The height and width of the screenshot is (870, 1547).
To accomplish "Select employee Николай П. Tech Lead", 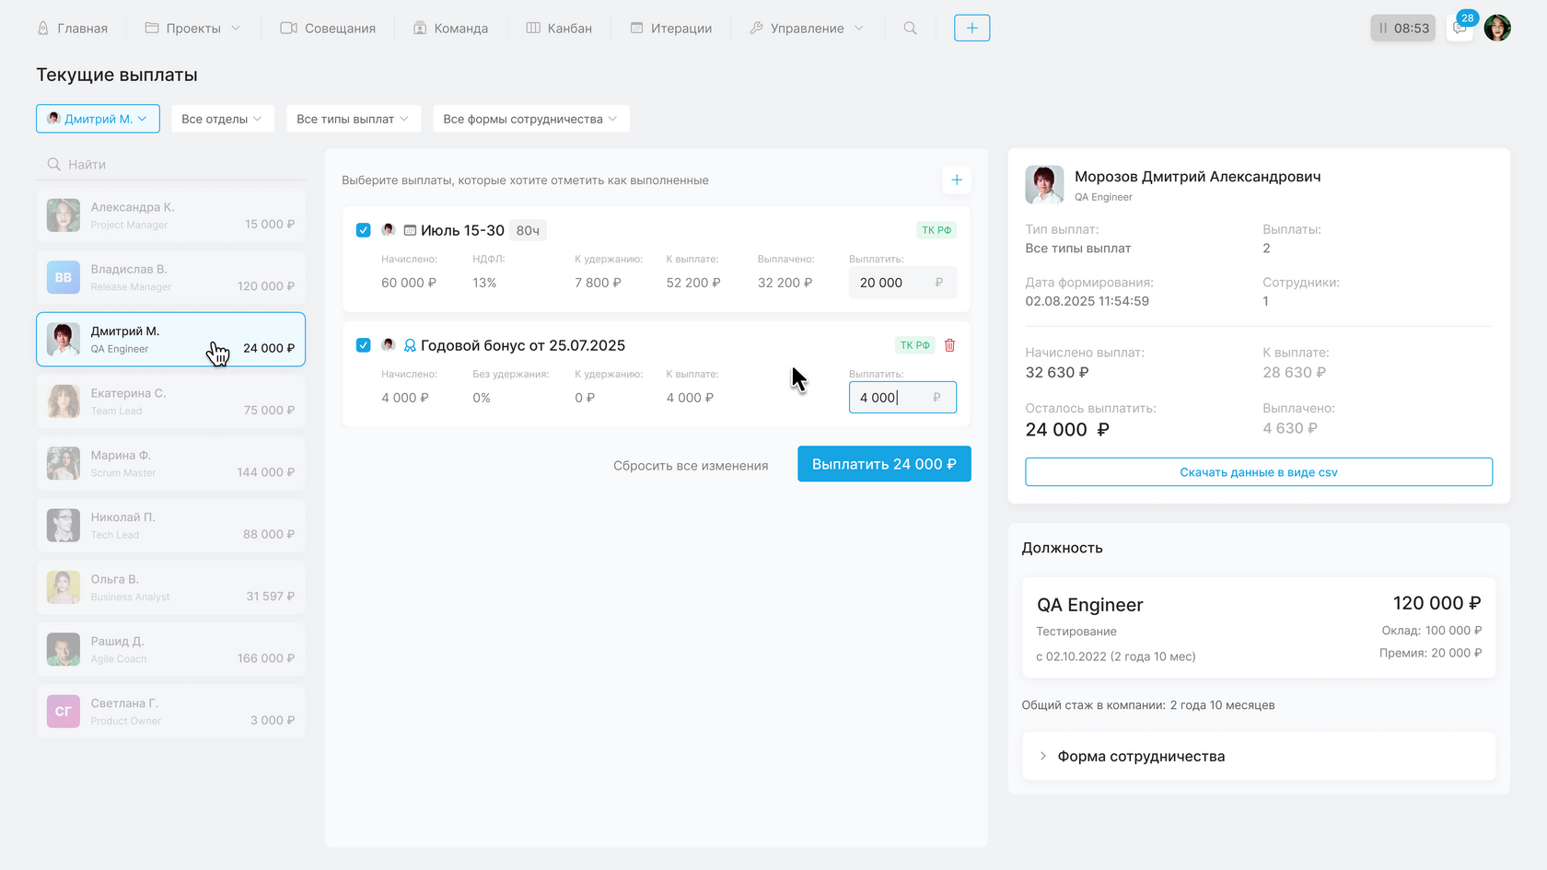I will 171,525.
